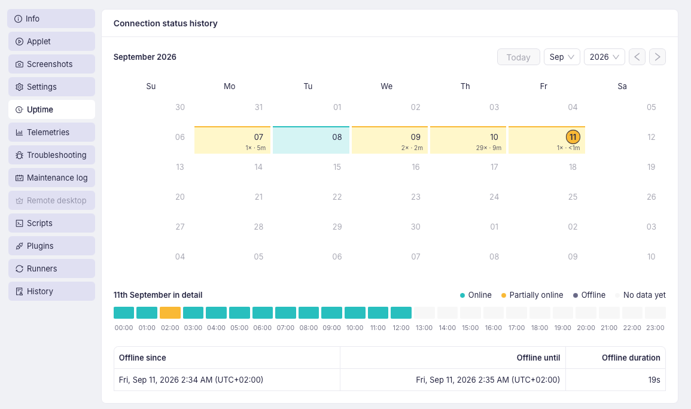Click the Info circle icon in sidebar

pyautogui.click(x=18, y=19)
